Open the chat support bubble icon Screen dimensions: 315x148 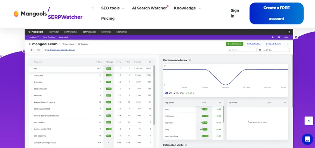[307, 139]
